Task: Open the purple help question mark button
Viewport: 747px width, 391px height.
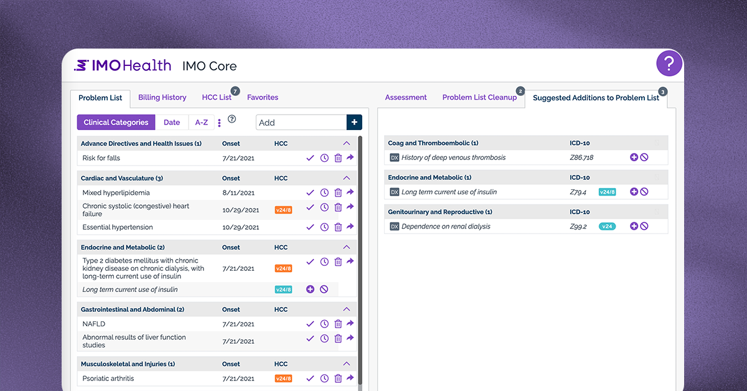Action: pos(669,64)
